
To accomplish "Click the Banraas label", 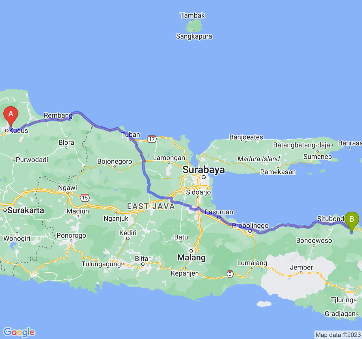I will pos(350,143).
